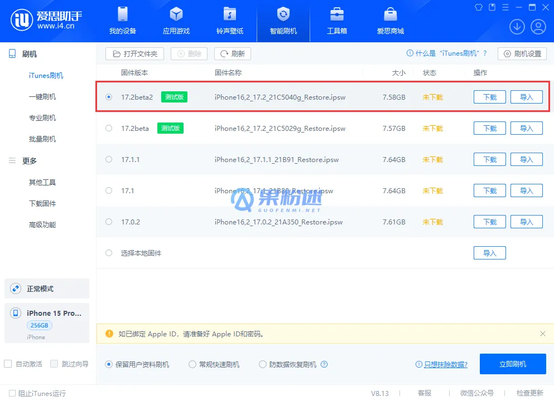Open the download manager arrow icon
Viewport: 554px width, 401px height.
tap(517, 26)
